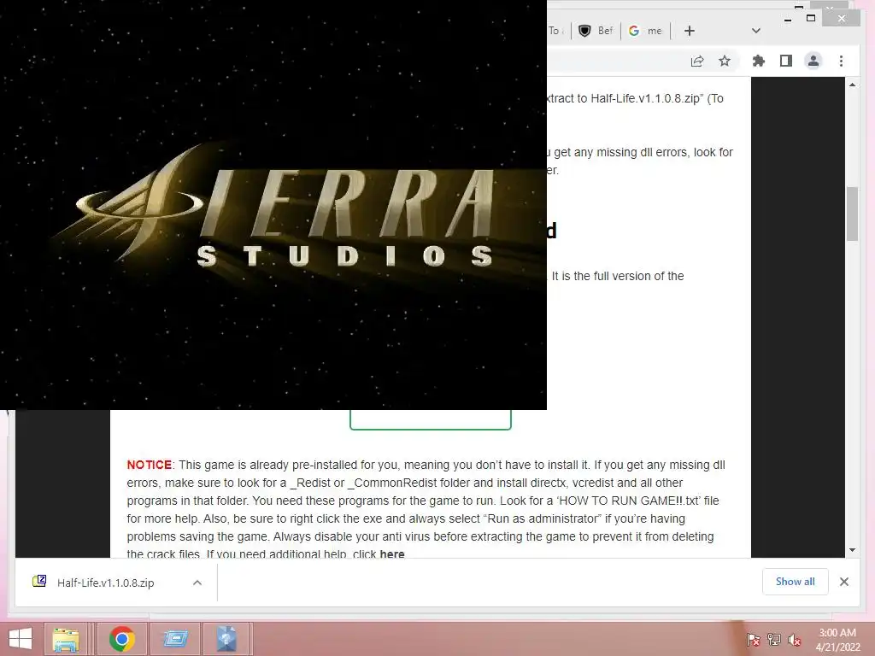Switch to Chrome in the taskbar
The height and width of the screenshot is (656, 875).
pyautogui.click(x=121, y=639)
